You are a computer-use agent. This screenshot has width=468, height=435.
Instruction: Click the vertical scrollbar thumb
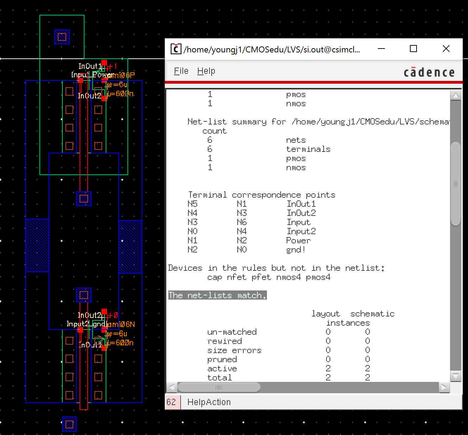tap(455, 184)
